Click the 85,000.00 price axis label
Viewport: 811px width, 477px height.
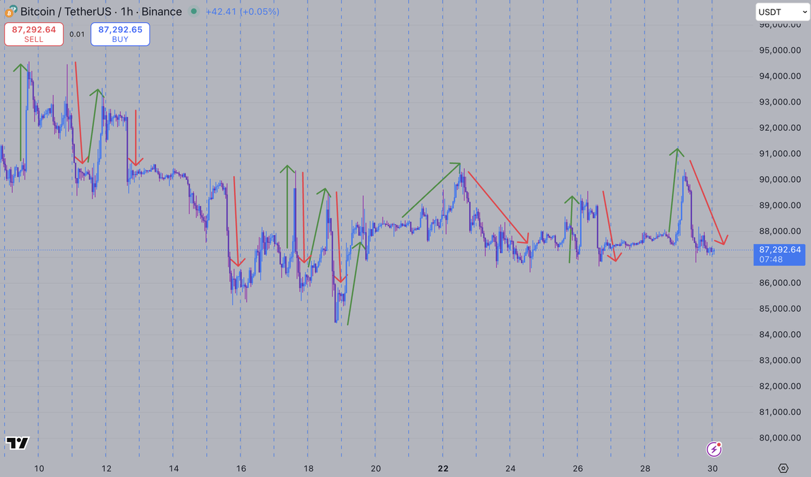(x=781, y=309)
